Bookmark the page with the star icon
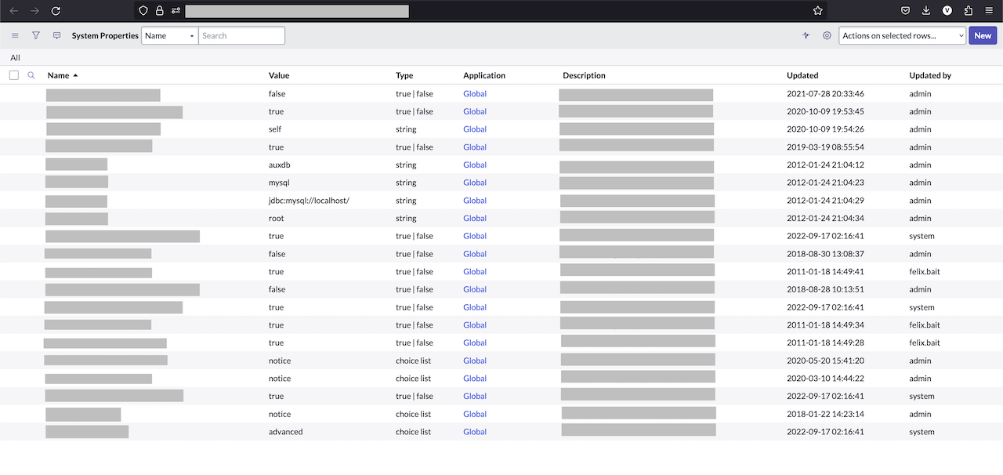Image resolution: width=1003 pixels, height=475 pixels. click(x=817, y=10)
